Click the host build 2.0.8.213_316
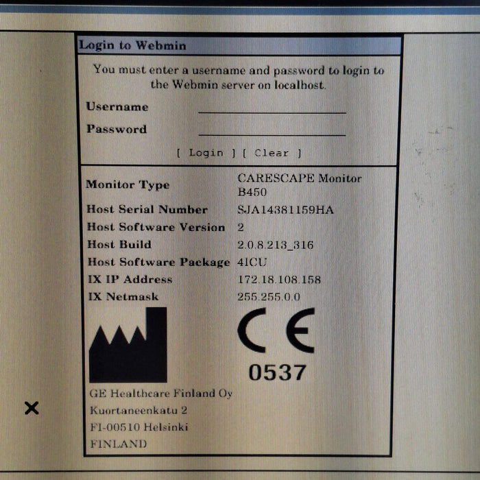This screenshot has height=480, width=480. (x=276, y=245)
